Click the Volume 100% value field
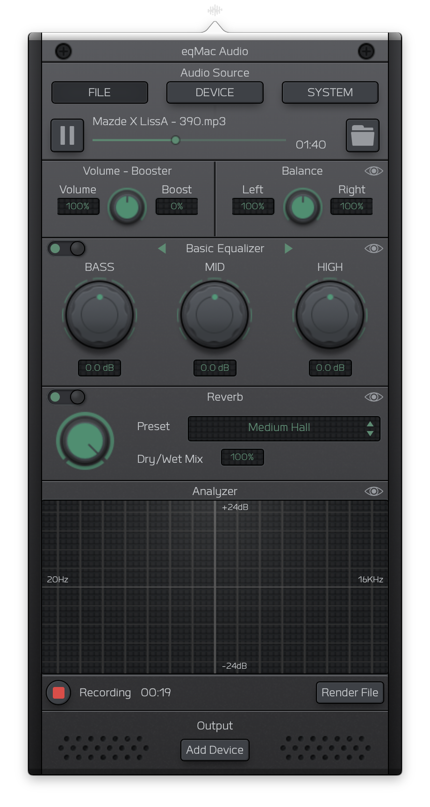This screenshot has width=430, height=807. click(x=78, y=206)
